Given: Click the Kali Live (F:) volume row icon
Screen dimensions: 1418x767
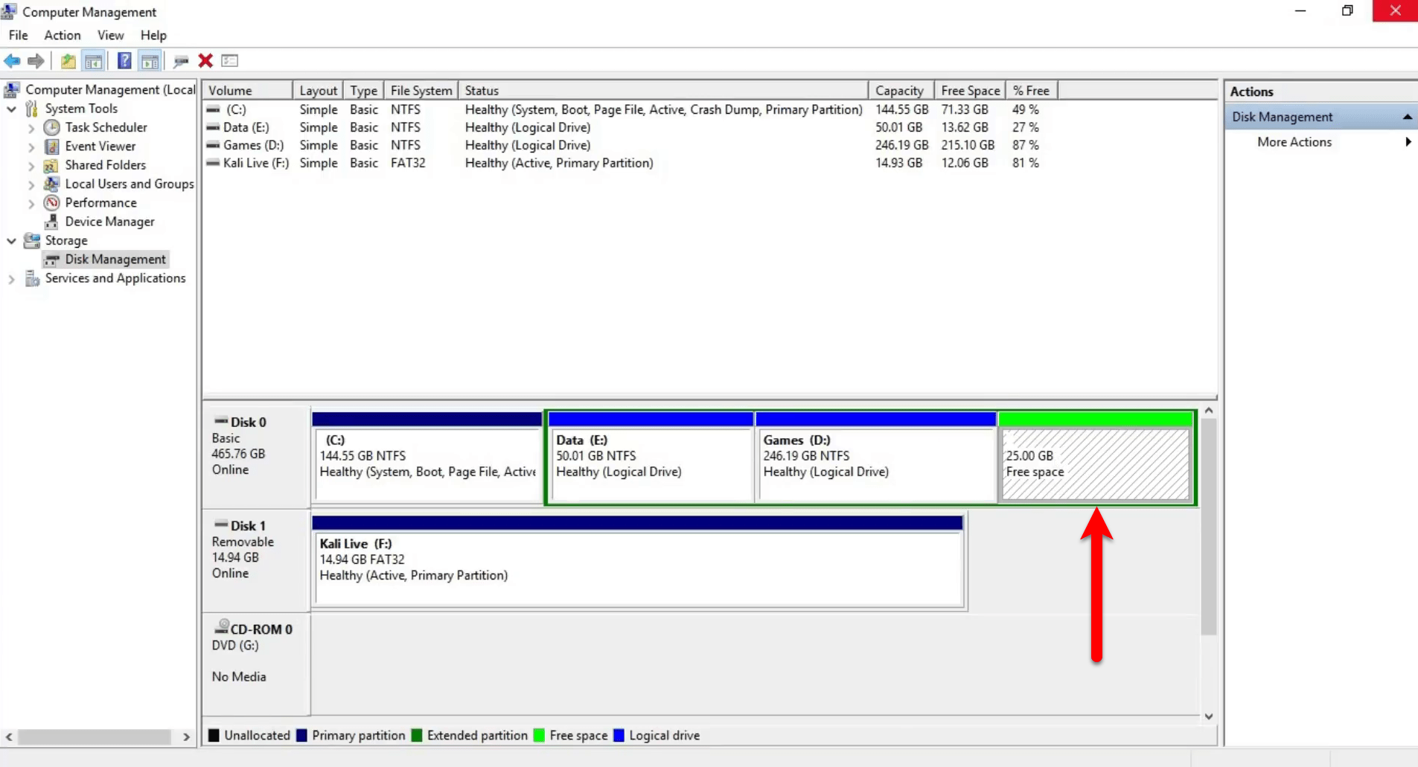Looking at the screenshot, I should (214, 163).
